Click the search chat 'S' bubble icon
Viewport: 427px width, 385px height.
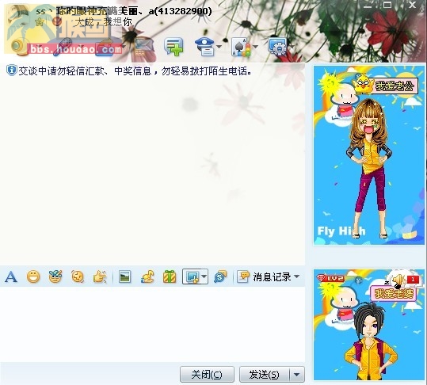pyautogui.click(x=220, y=277)
